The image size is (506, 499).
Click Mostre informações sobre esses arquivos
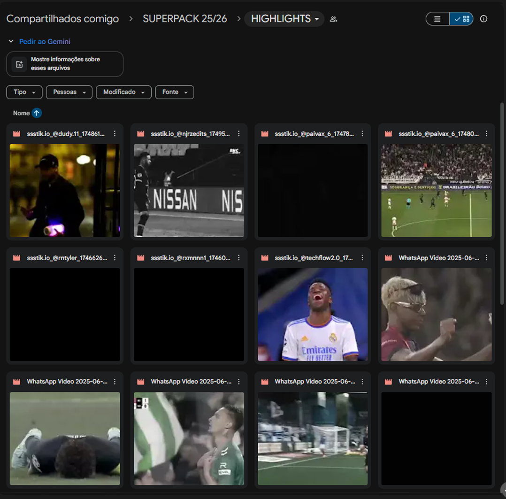click(x=65, y=64)
